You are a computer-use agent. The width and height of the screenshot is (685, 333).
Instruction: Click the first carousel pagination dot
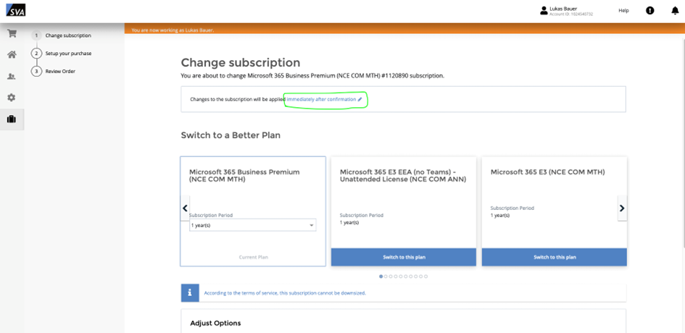pos(382,277)
